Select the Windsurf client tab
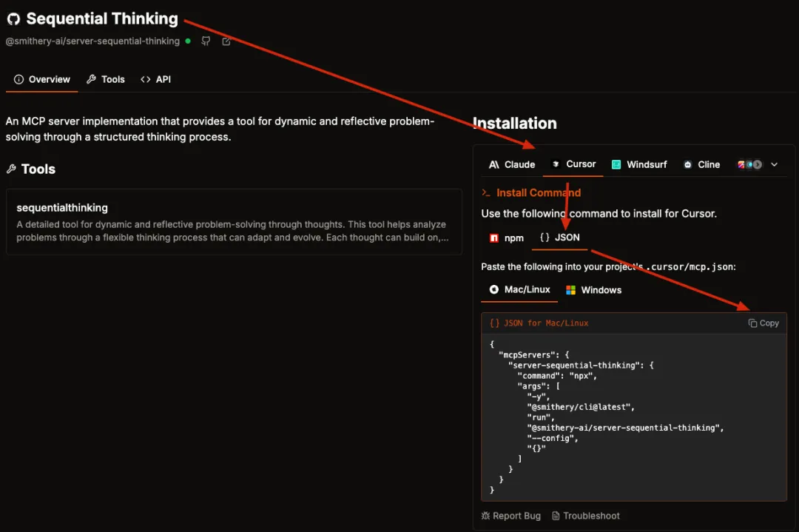799x532 pixels. pyautogui.click(x=639, y=164)
